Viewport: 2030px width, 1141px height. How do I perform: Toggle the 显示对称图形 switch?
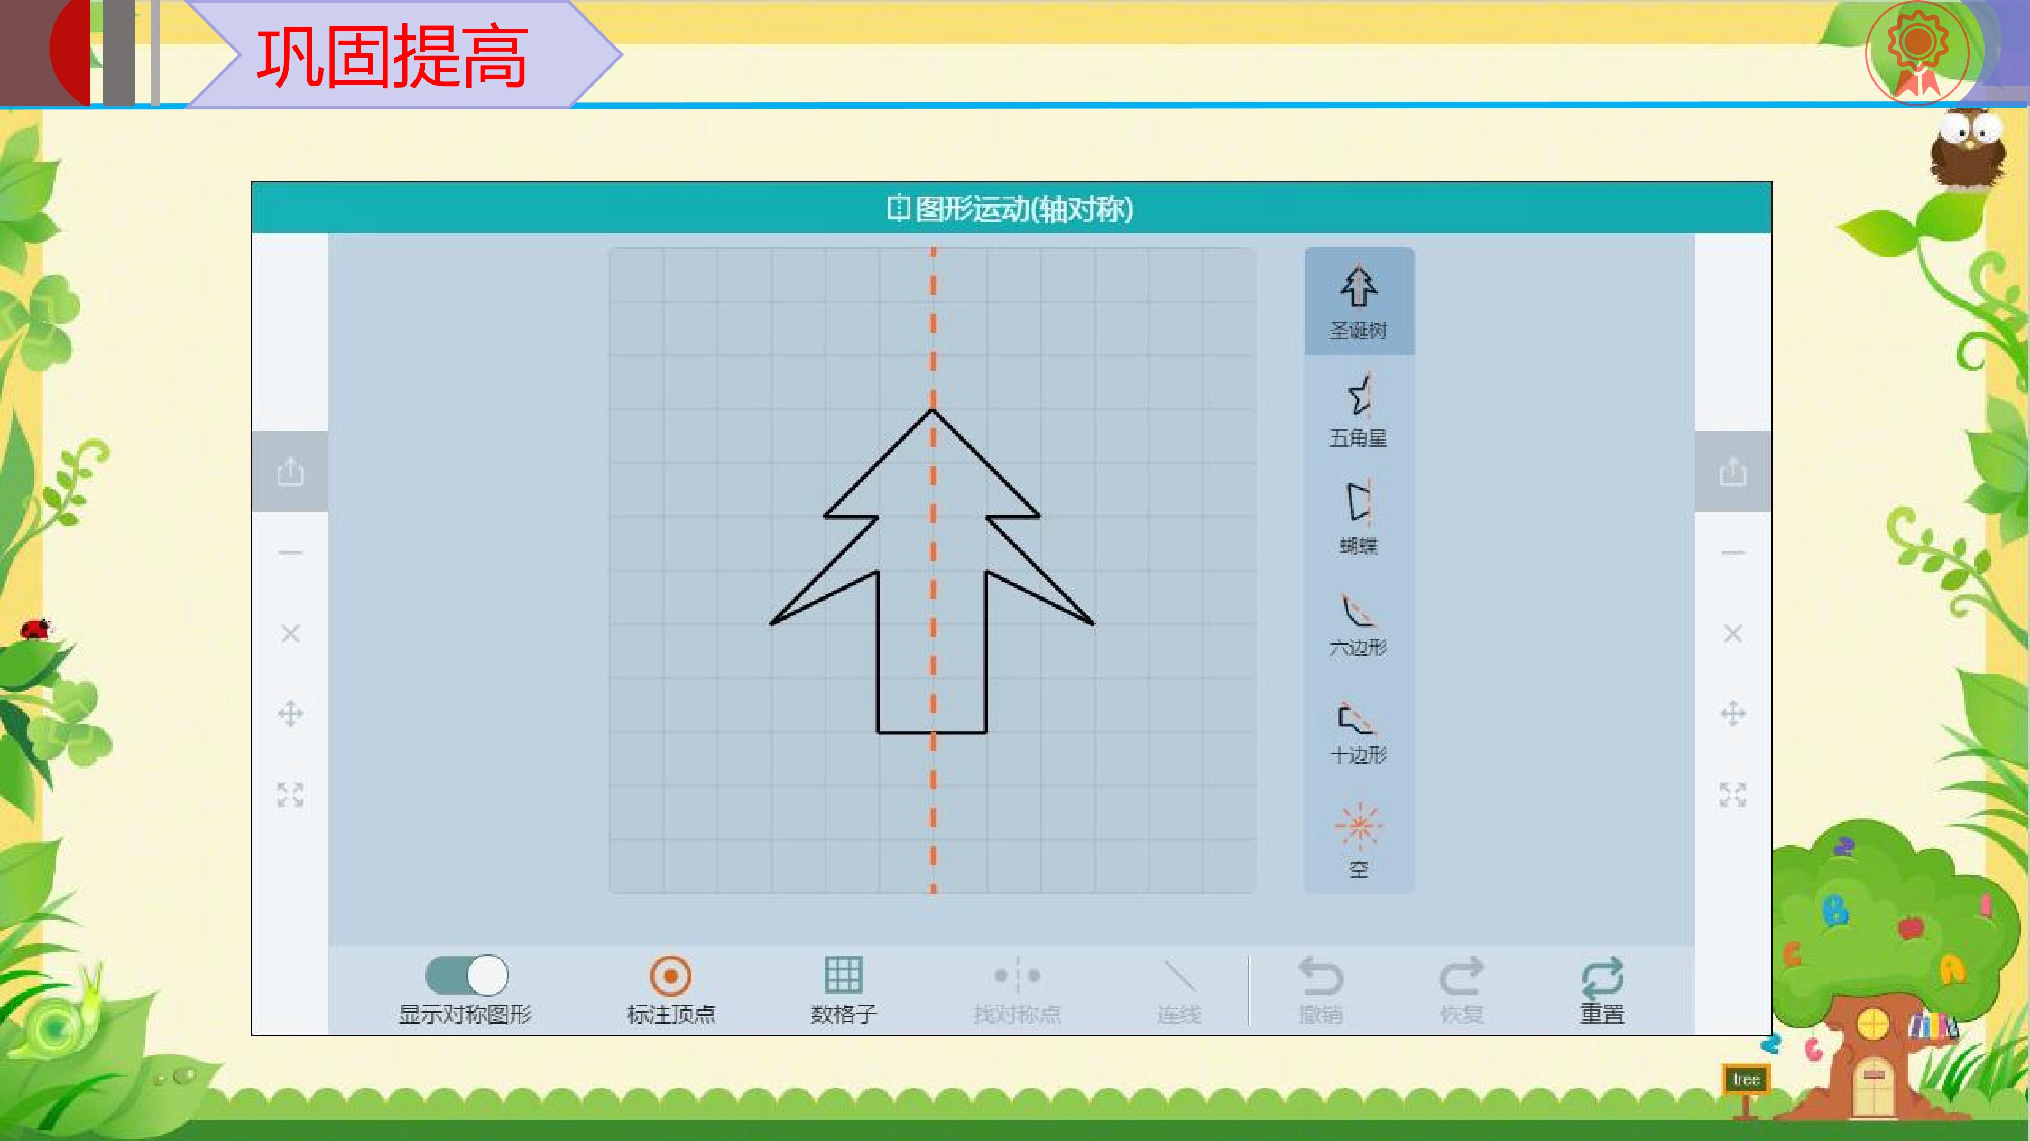pyautogui.click(x=466, y=975)
